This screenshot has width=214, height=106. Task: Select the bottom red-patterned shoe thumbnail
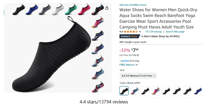point(97,87)
